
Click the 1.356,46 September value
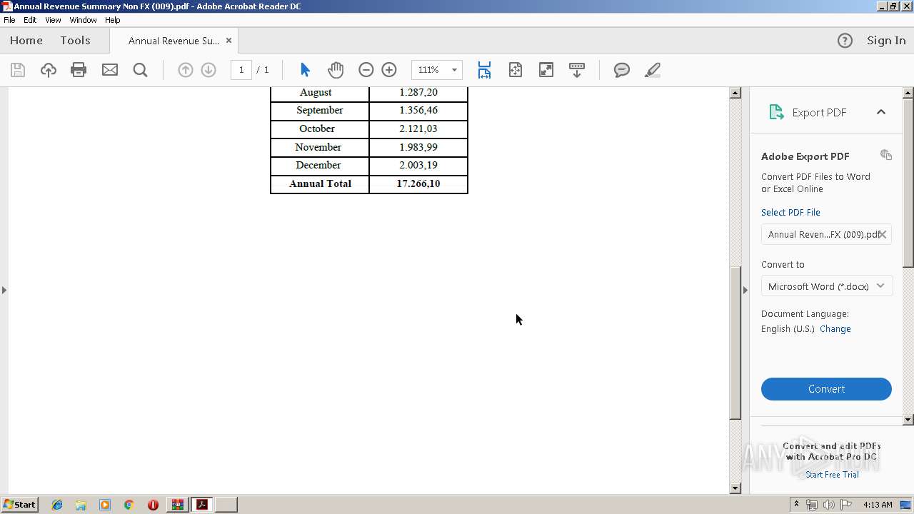(418, 111)
